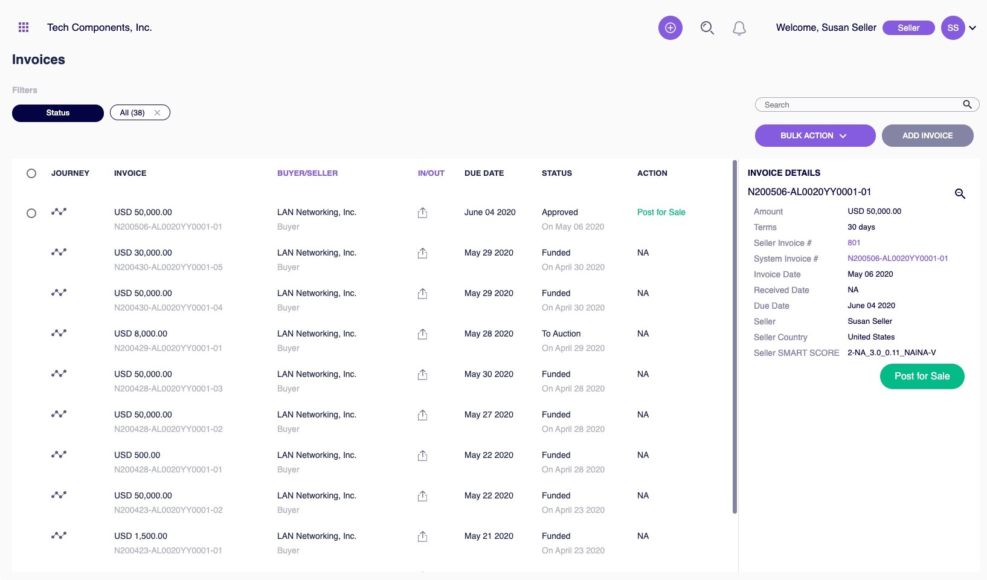Click zoom icon in Invoice Details panel
This screenshot has width=987, height=580.
959,194
